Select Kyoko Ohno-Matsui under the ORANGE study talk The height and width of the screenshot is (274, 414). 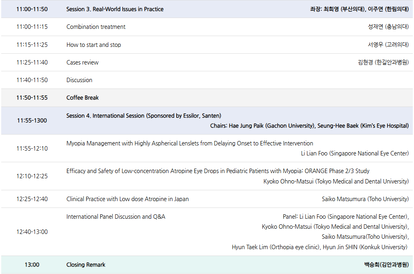336,181
